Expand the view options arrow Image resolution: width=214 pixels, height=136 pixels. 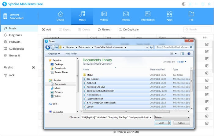point(176,54)
